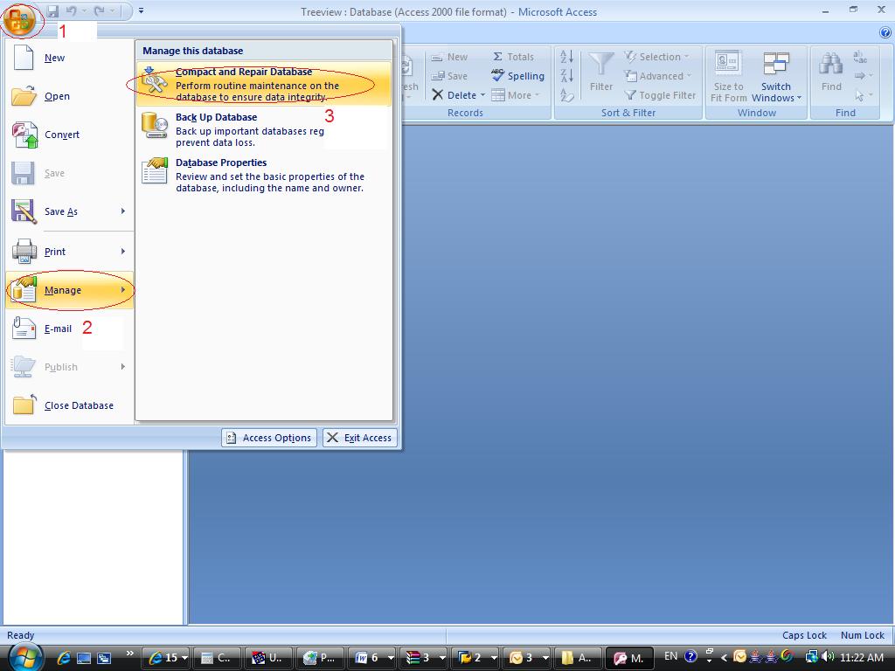Switch to taskbar button labeled A..
This screenshot has width=895, height=671.
(x=578, y=658)
